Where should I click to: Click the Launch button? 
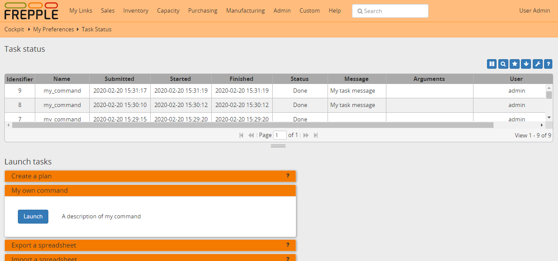33,217
